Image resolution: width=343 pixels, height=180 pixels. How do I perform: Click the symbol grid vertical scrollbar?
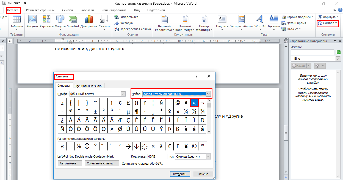[209, 116]
